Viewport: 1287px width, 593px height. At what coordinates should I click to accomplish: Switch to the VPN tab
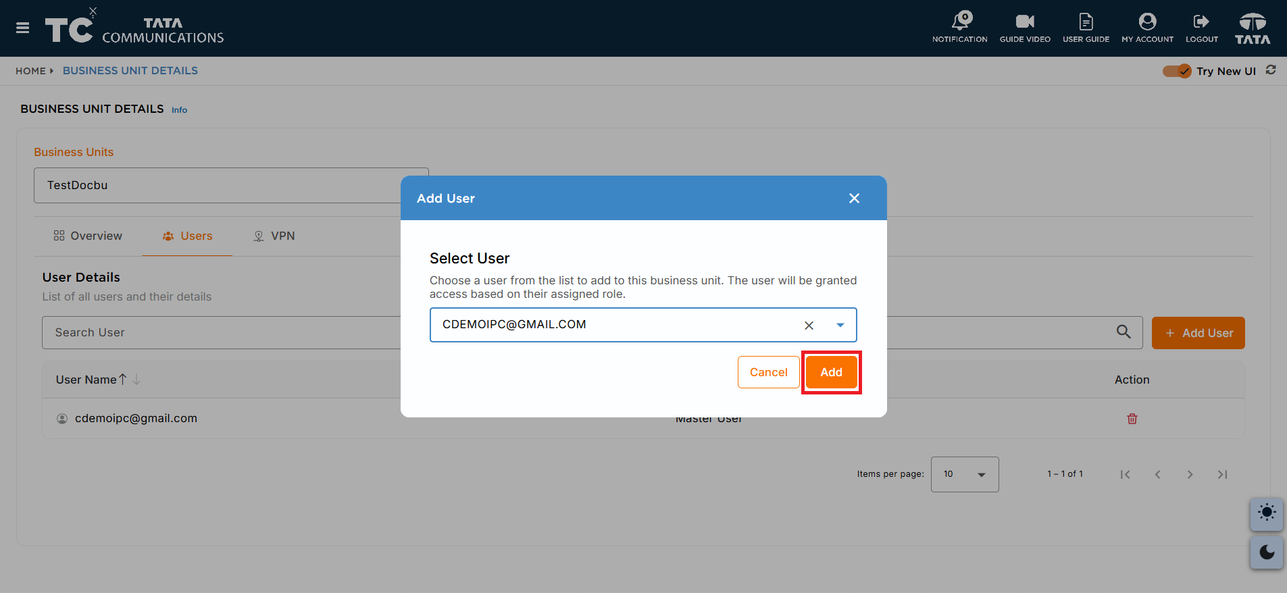coord(274,236)
